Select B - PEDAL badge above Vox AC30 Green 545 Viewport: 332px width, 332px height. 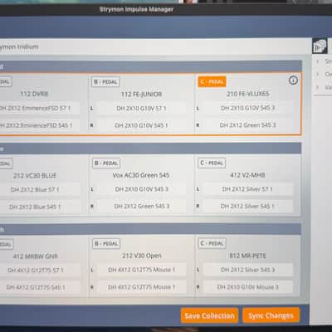coord(106,164)
